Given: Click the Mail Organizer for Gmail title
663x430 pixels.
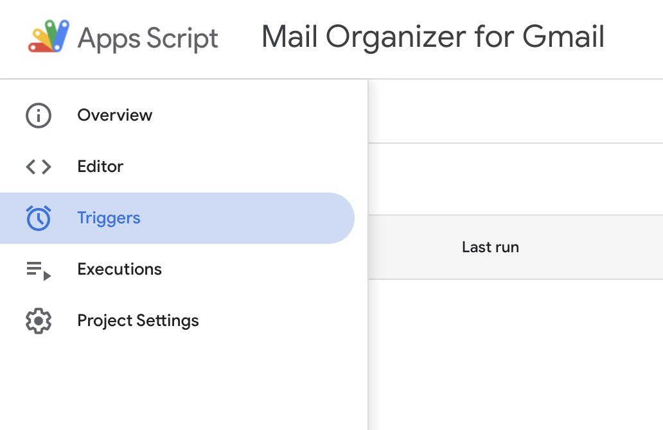Looking at the screenshot, I should coord(433,37).
